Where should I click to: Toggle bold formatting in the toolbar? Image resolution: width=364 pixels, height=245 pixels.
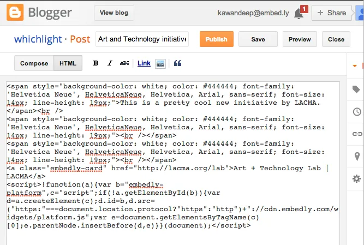pos(96,63)
